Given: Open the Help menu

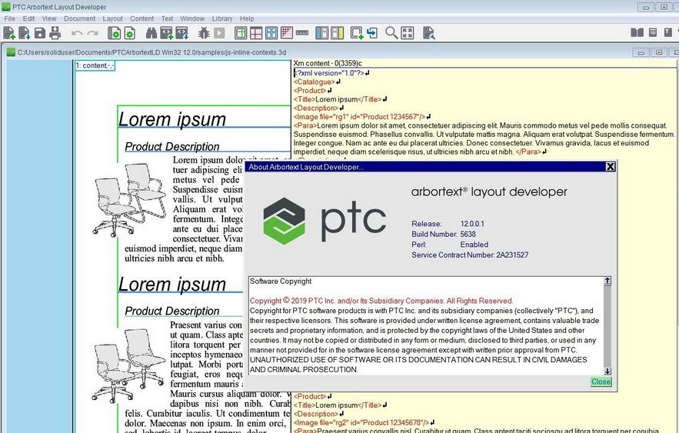Looking at the screenshot, I should pos(247,18).
